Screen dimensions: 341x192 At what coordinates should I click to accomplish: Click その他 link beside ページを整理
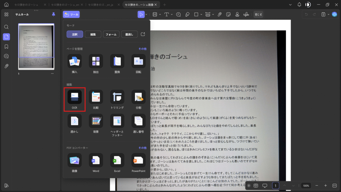pos(143,49)
